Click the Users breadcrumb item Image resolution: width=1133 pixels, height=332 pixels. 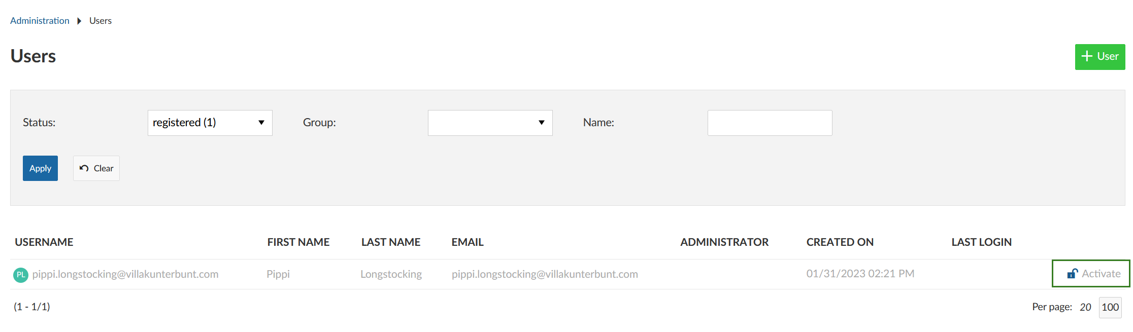click(101, 21)
